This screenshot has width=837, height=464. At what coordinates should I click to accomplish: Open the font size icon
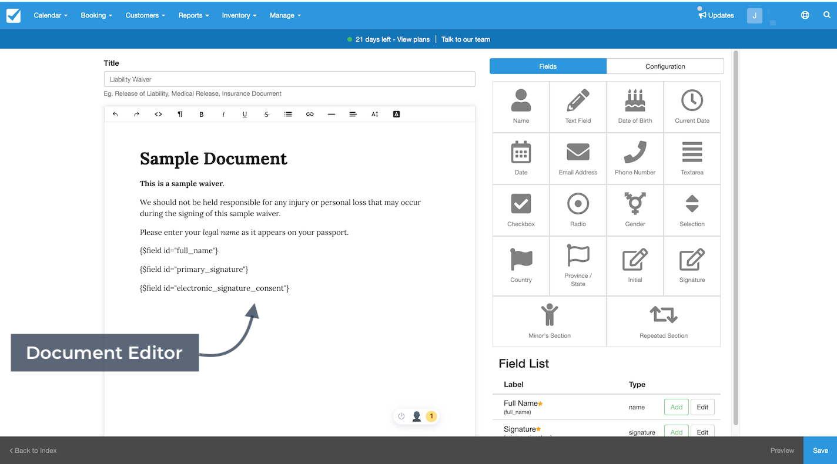[x=374, y=115]
